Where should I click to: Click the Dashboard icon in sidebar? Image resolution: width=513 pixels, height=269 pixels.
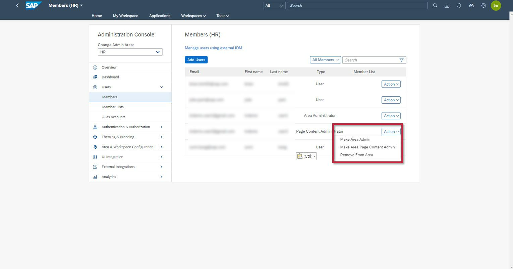95,77
